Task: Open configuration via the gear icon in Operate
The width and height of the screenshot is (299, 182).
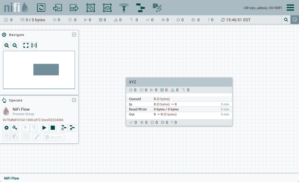Action: click(6, 128)
